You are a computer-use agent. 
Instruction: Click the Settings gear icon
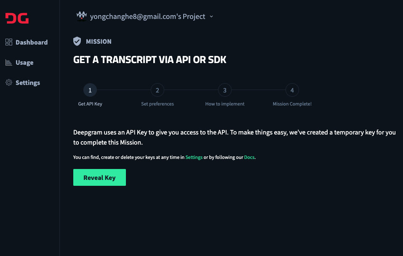tap(9, 82)
